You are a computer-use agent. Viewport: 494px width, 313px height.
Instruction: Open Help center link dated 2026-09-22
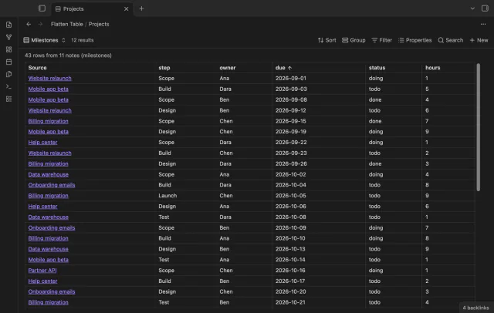[x=43, y=142]
